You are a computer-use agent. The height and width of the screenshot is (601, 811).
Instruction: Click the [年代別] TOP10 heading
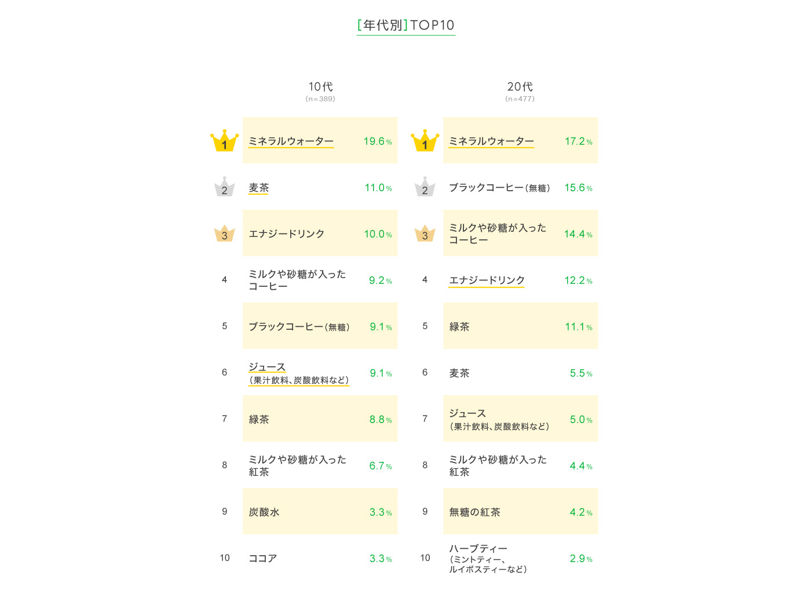(x=405, y=26)
